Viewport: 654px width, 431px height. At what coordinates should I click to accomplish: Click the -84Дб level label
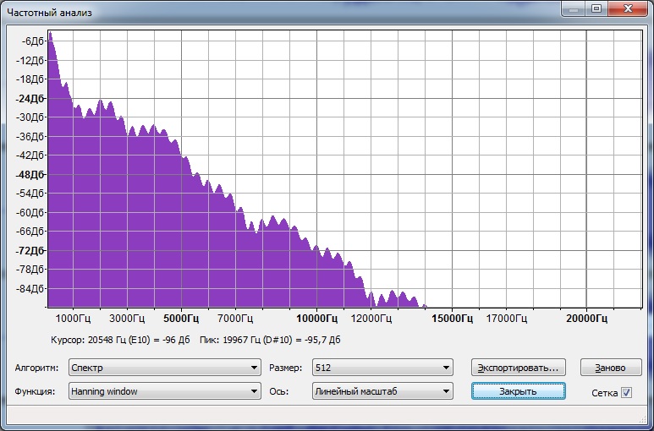pyautogui.click(x=30, y=288)
